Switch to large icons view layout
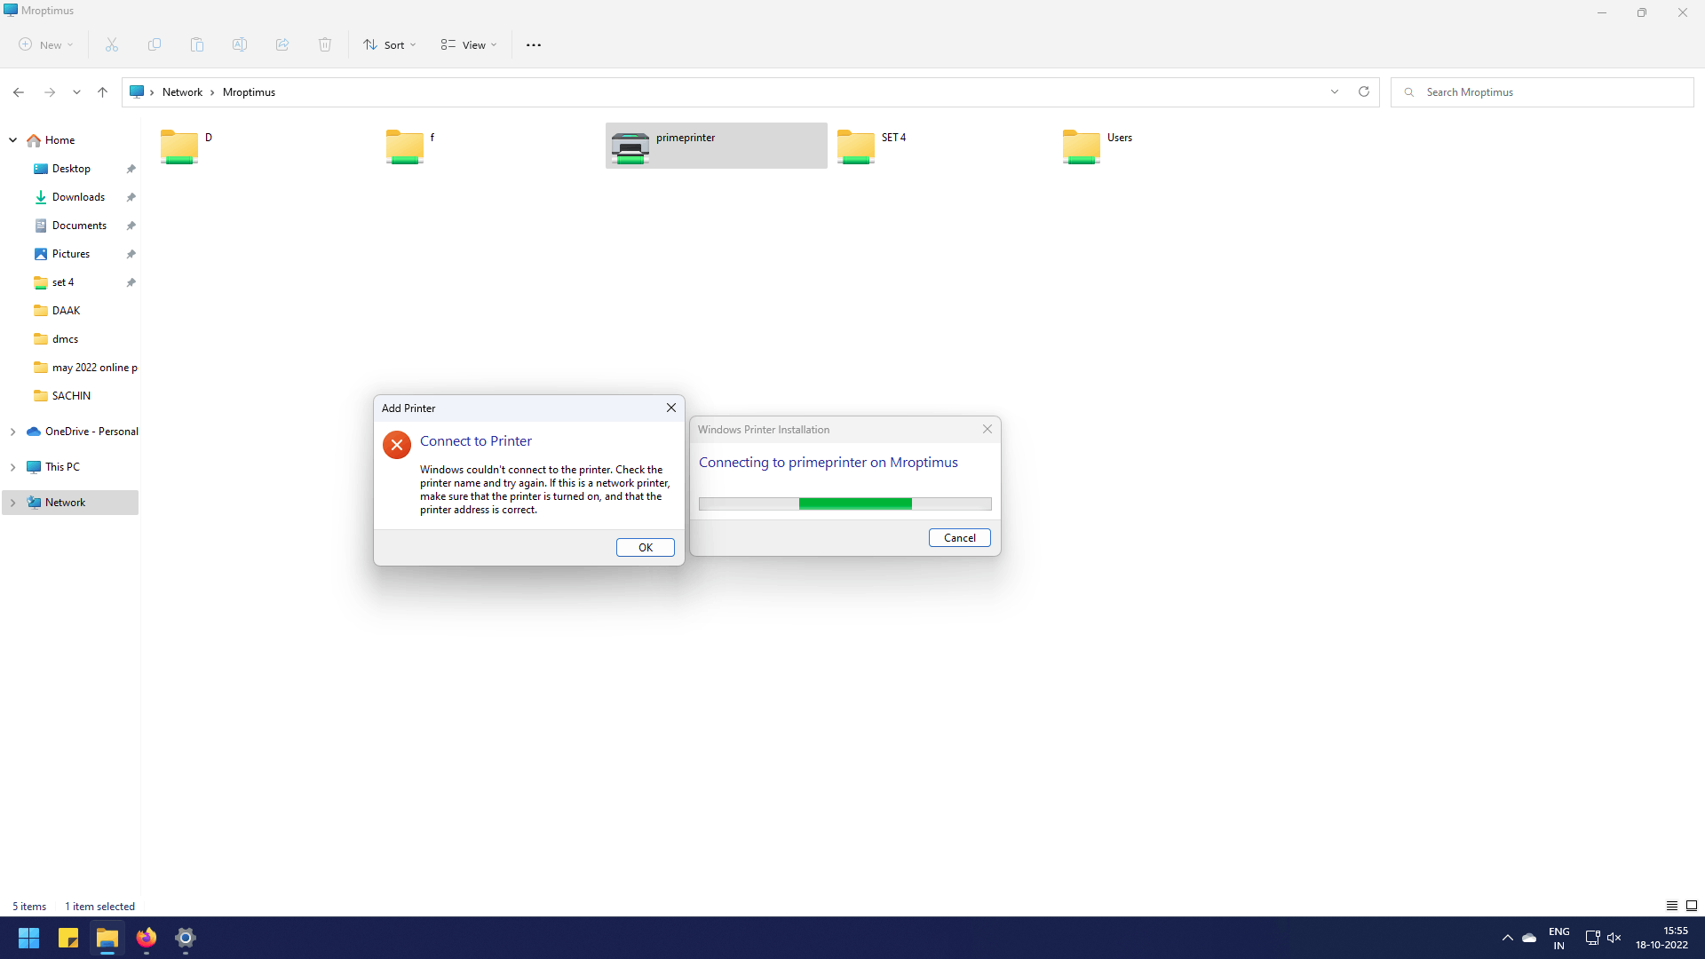Image resolution: width=1705 pixels, height=959 pixels. point(1692,906)
